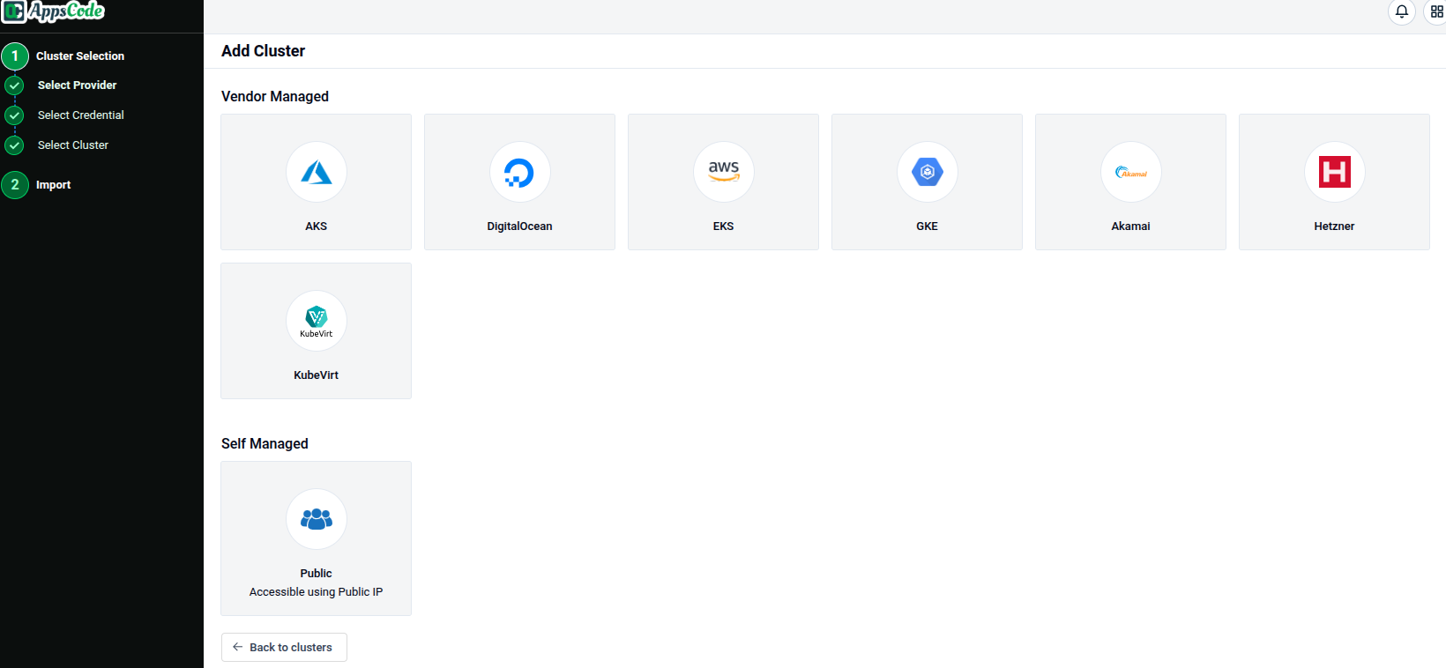The height and width of the screenshot is (668, 1446).
Task: Click the Public card title
Action: [317, 574]
